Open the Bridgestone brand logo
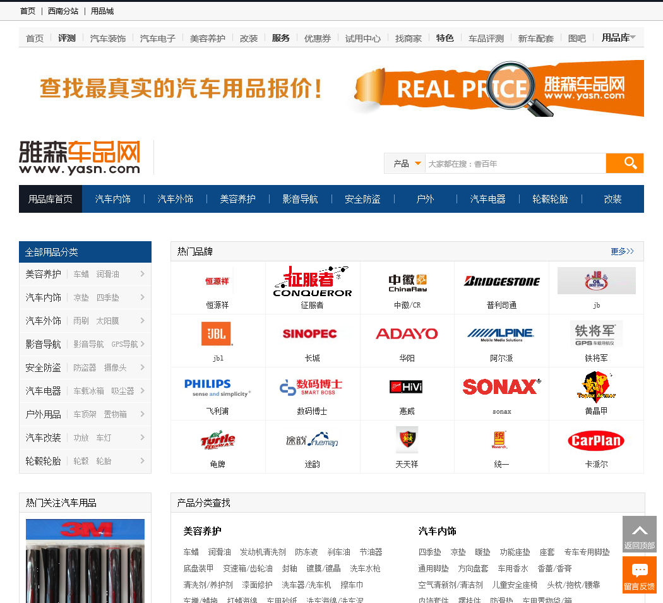 point(501,281)
